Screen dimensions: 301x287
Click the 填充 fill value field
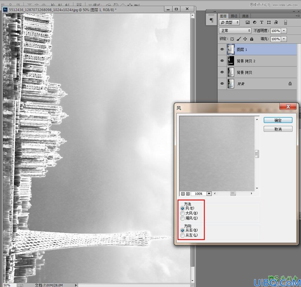coord(275,39)
